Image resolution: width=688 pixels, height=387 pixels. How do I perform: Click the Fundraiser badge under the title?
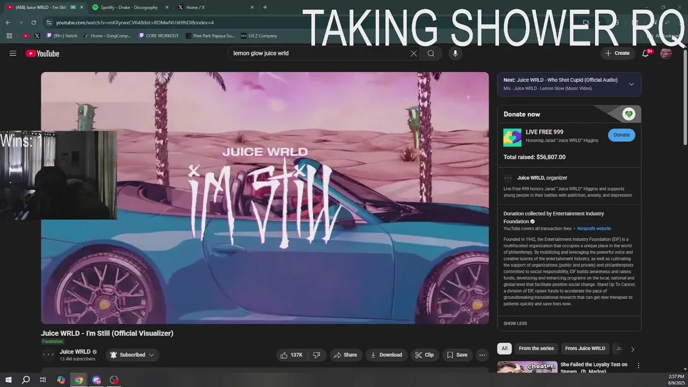(53, 341)
